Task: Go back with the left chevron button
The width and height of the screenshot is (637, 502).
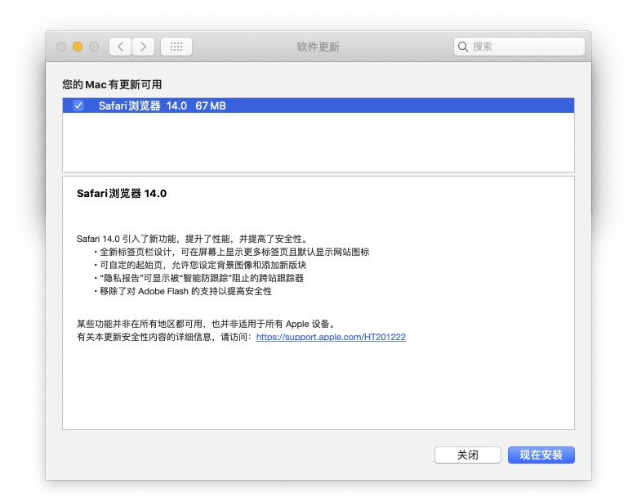Action: [120, 47]
